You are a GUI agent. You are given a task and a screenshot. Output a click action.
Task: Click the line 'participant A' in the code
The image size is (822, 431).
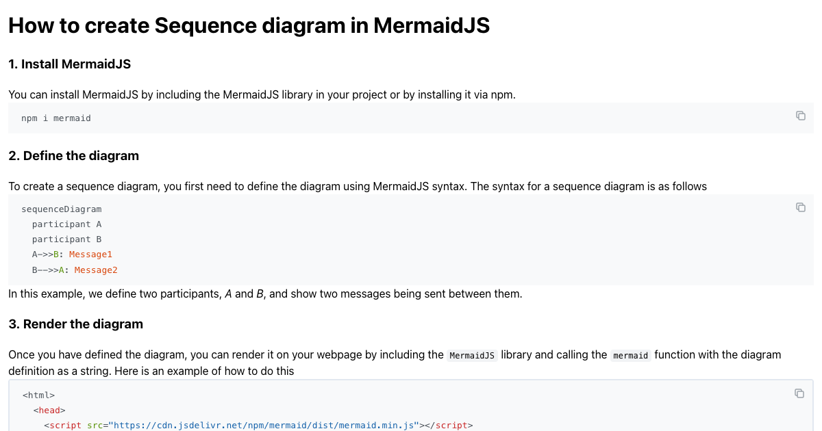pos(67,224)
